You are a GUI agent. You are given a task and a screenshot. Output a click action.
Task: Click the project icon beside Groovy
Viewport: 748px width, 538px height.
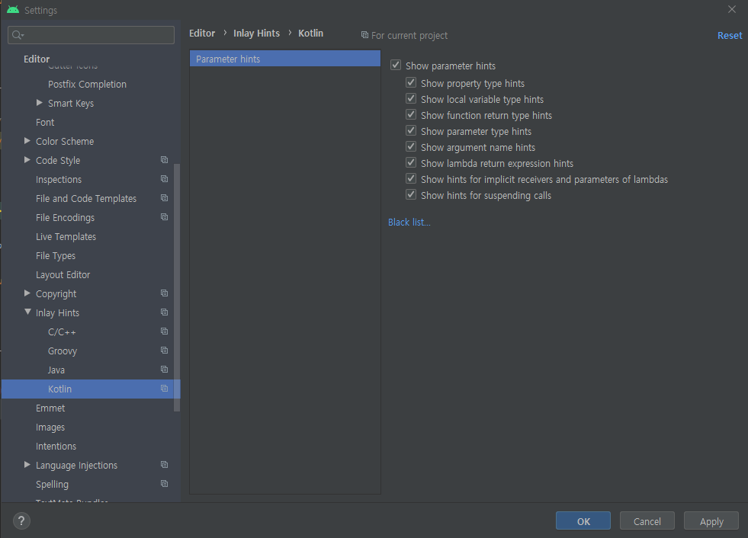coord(164,351)
